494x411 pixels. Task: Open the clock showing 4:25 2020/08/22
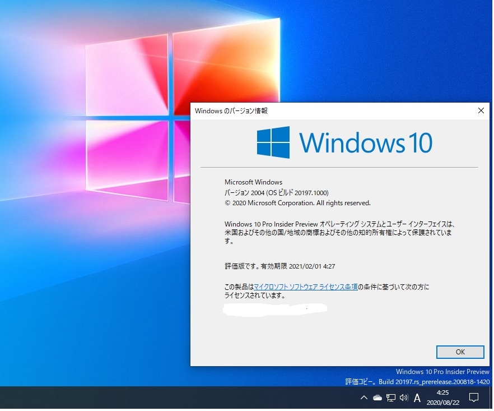444,398
